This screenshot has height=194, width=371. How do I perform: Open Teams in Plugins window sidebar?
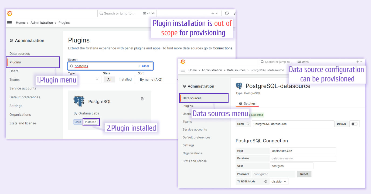15,80
